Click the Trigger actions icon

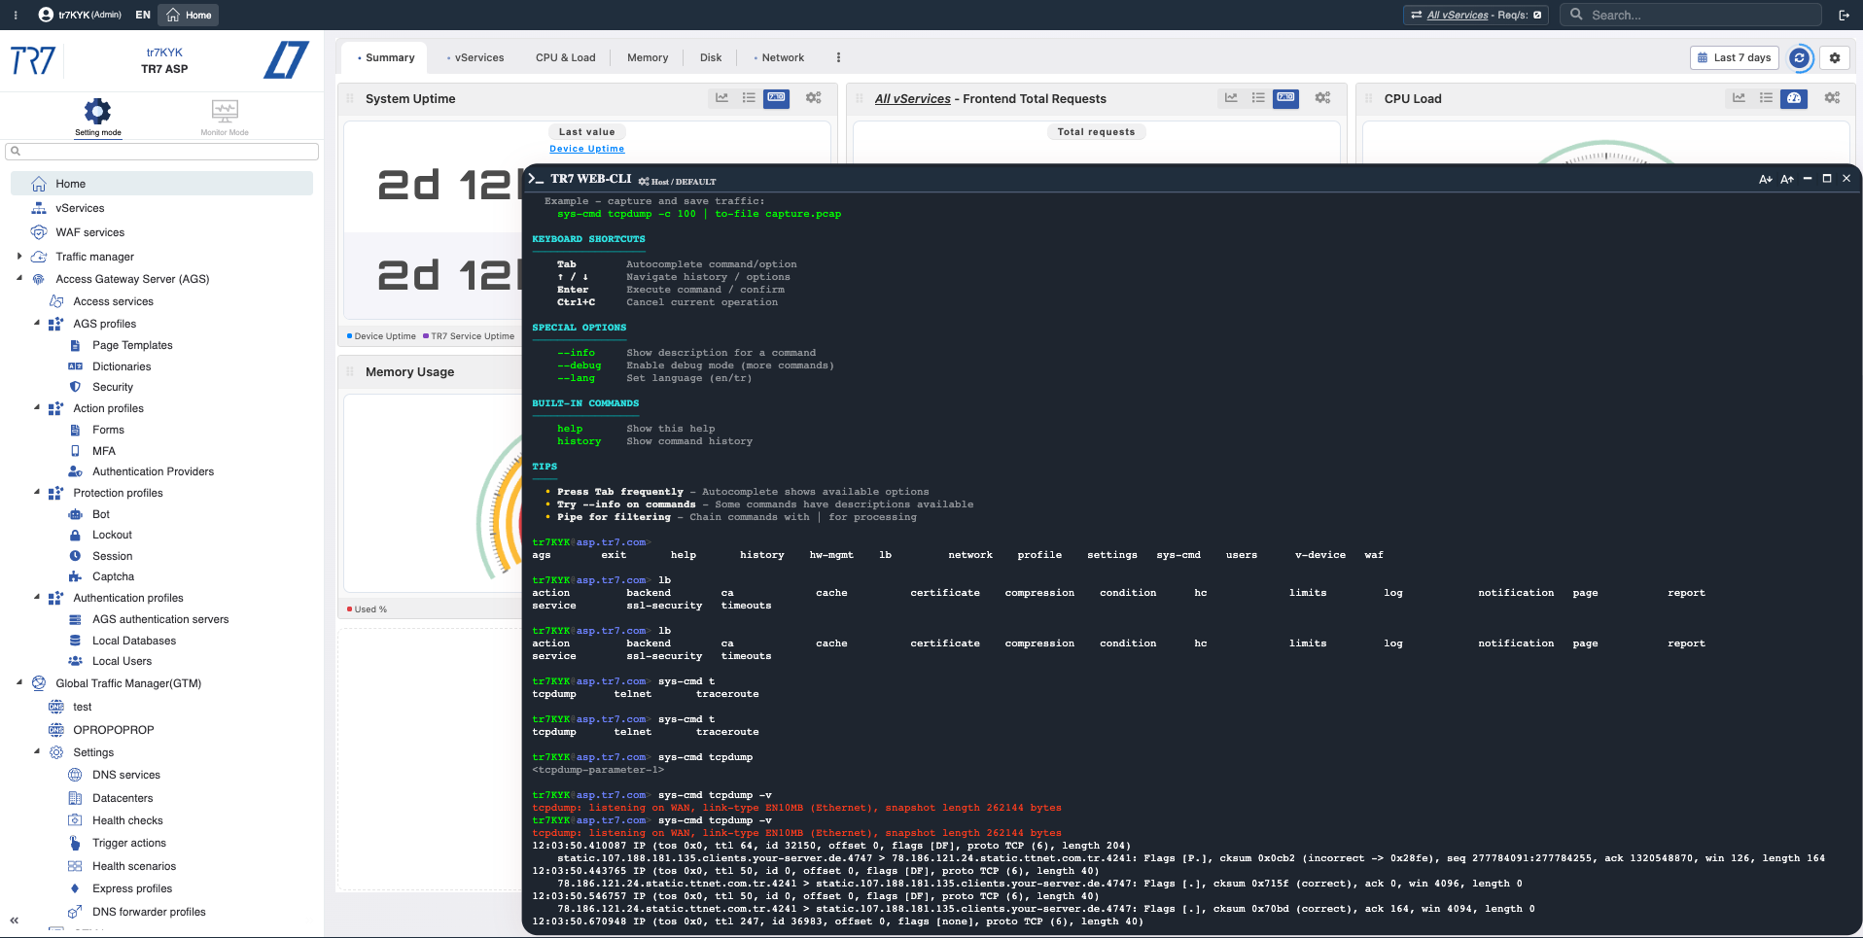(75, 843)
